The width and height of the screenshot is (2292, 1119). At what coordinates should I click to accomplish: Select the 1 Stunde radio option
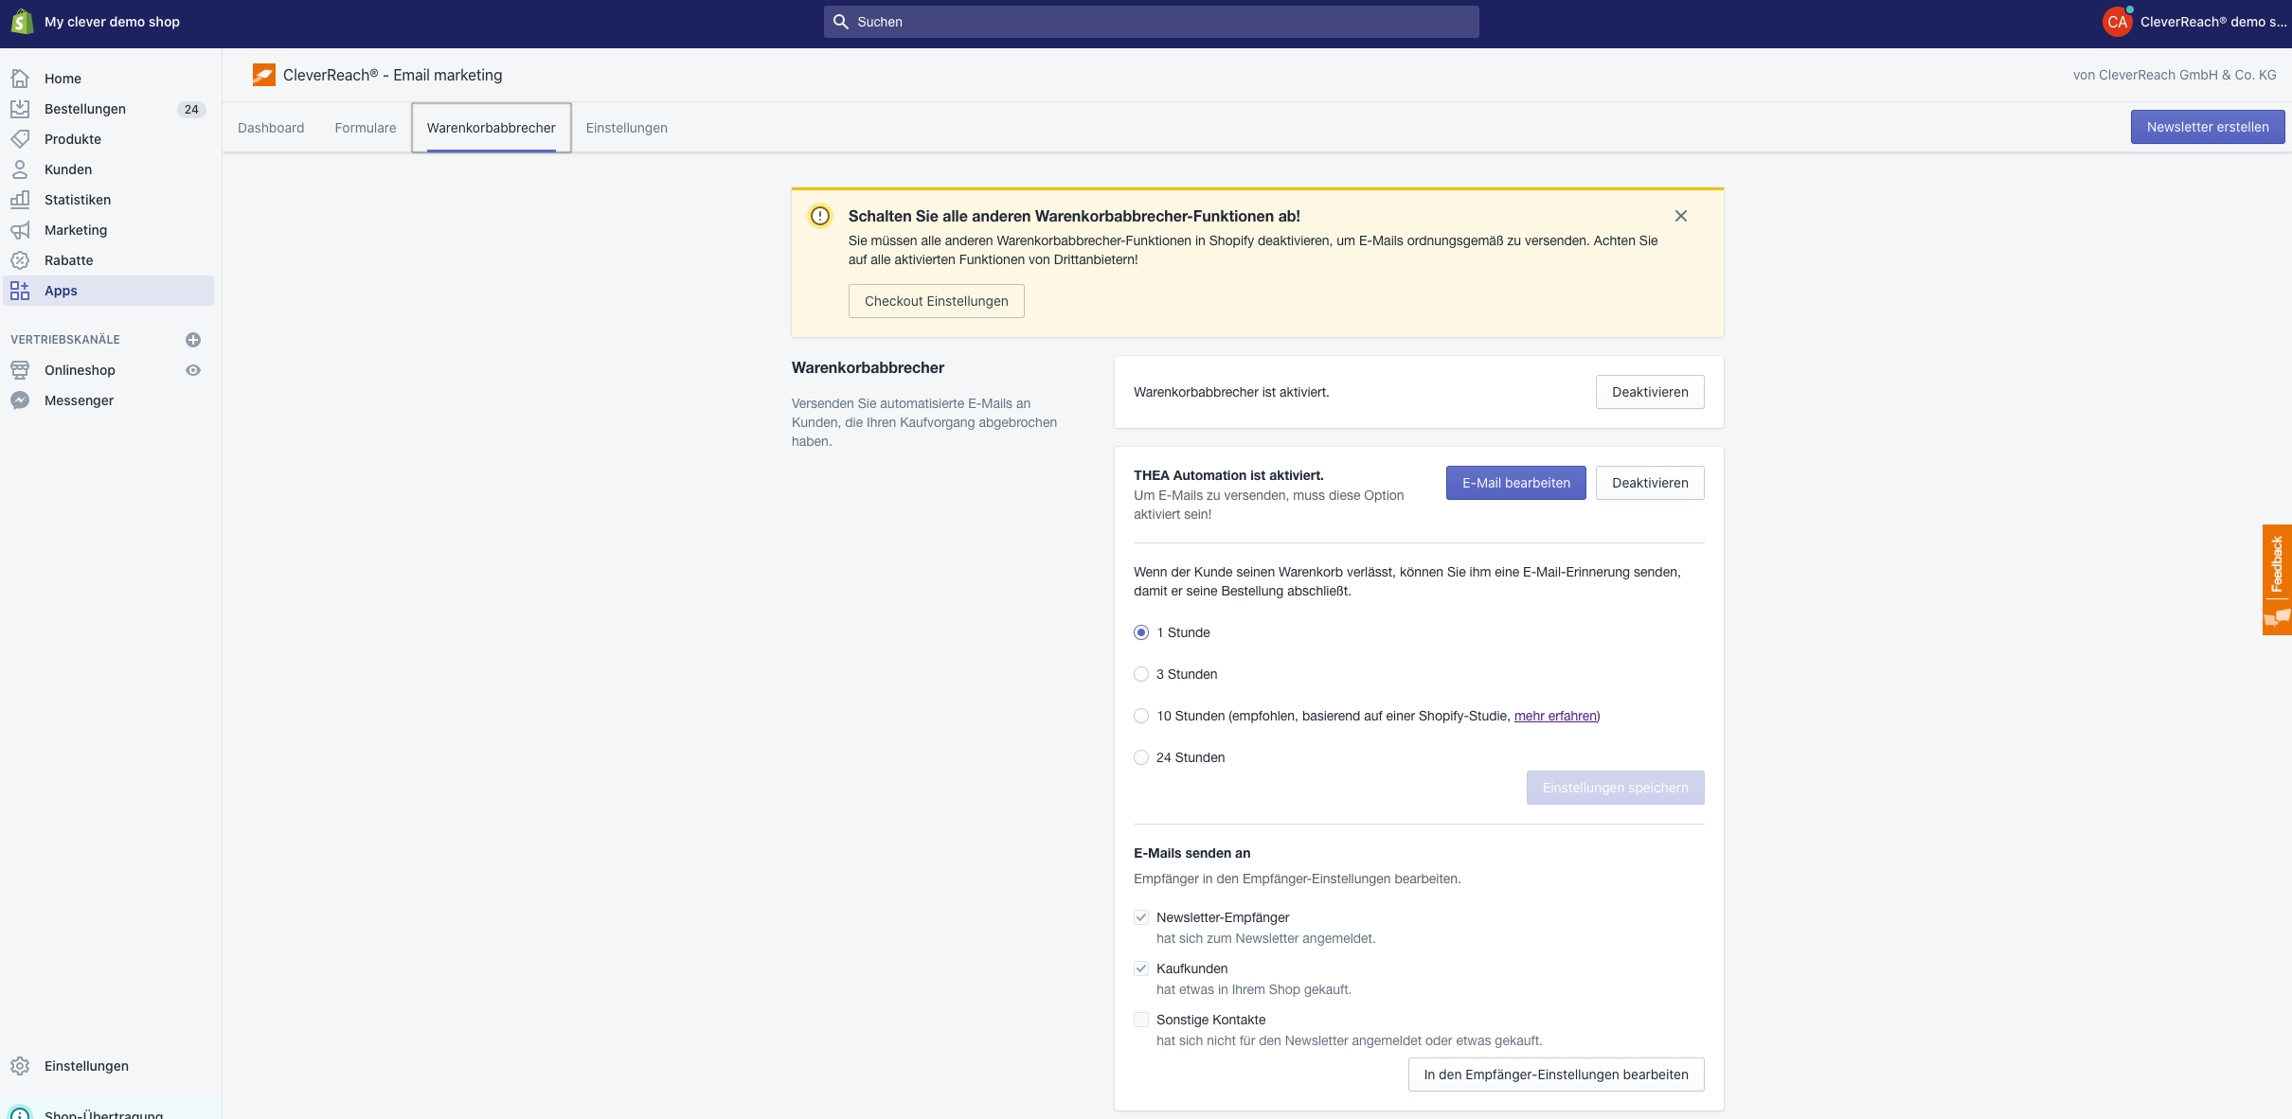click(1141, 632)
